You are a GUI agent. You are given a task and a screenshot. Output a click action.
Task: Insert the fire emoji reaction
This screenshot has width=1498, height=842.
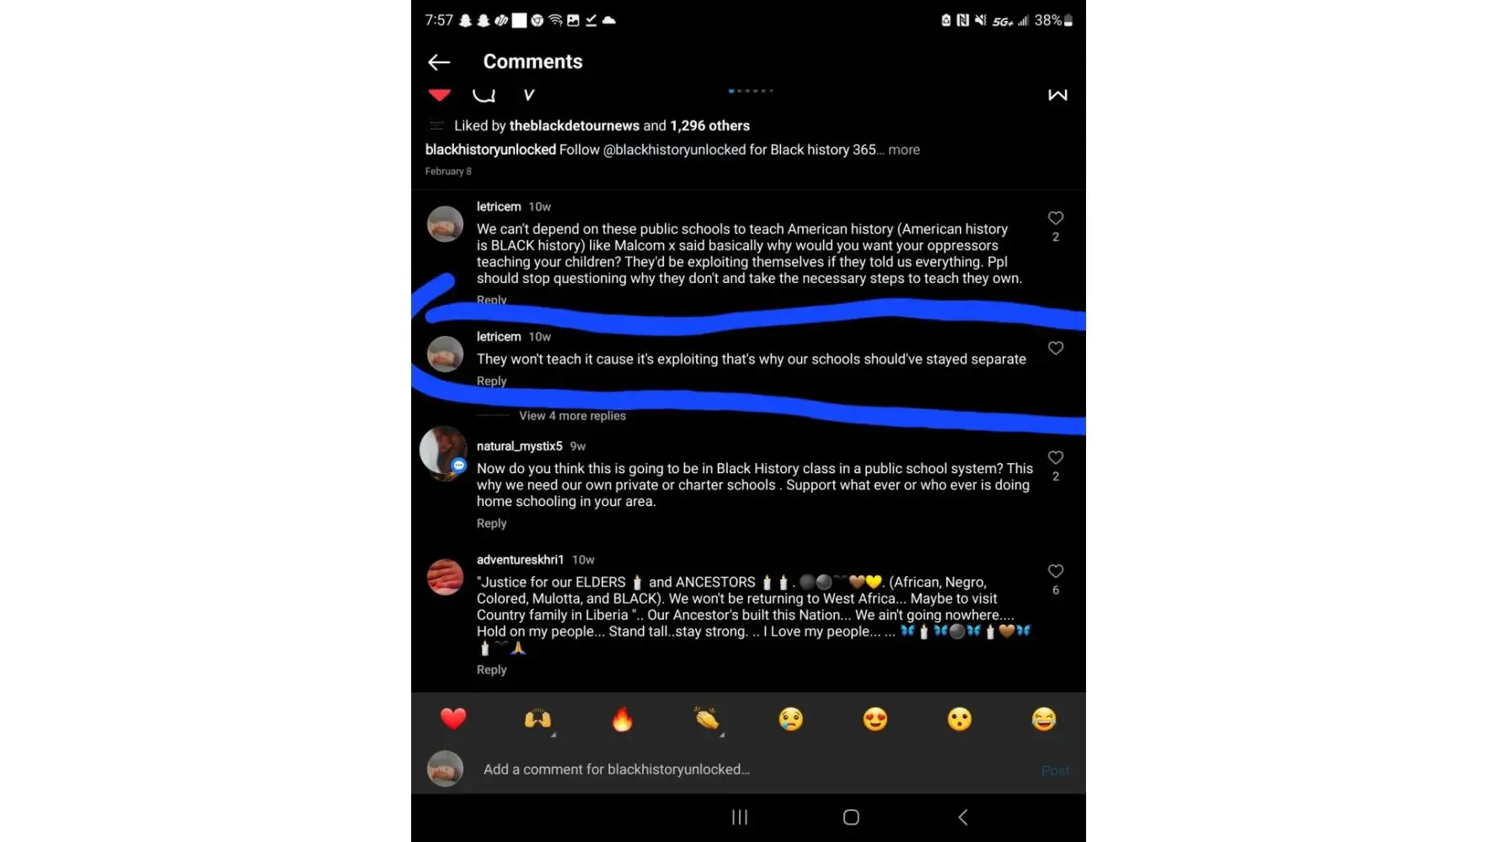click(x=622, y=719)
